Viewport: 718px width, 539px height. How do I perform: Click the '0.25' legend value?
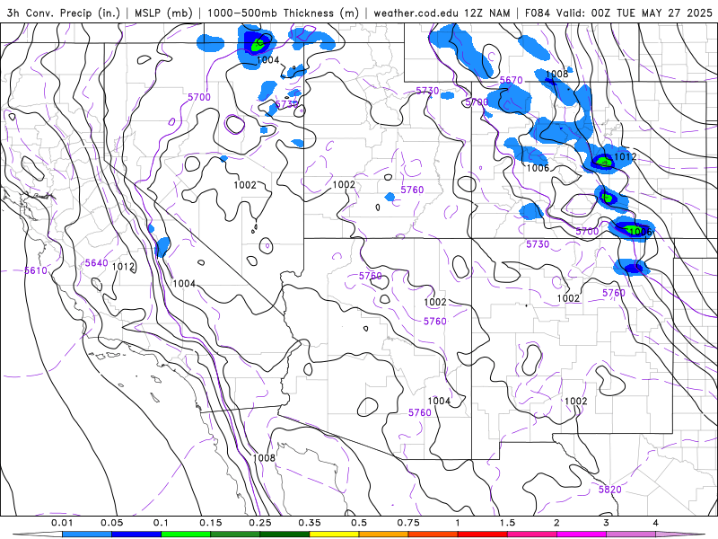260,523
